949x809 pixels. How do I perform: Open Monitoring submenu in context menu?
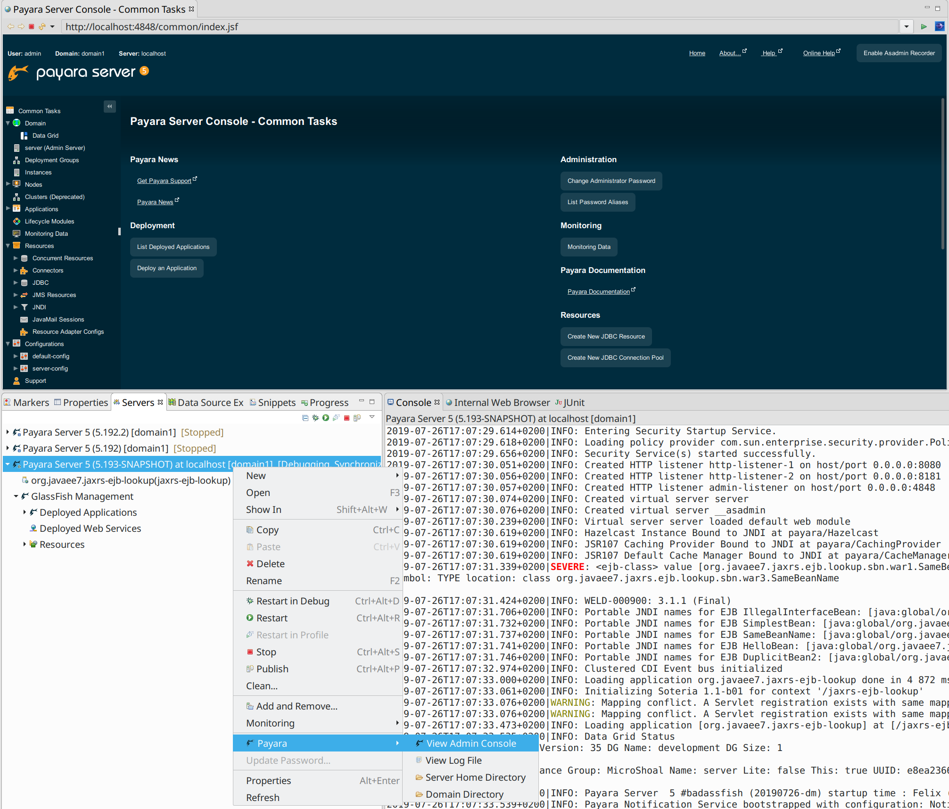coord(318,723)
